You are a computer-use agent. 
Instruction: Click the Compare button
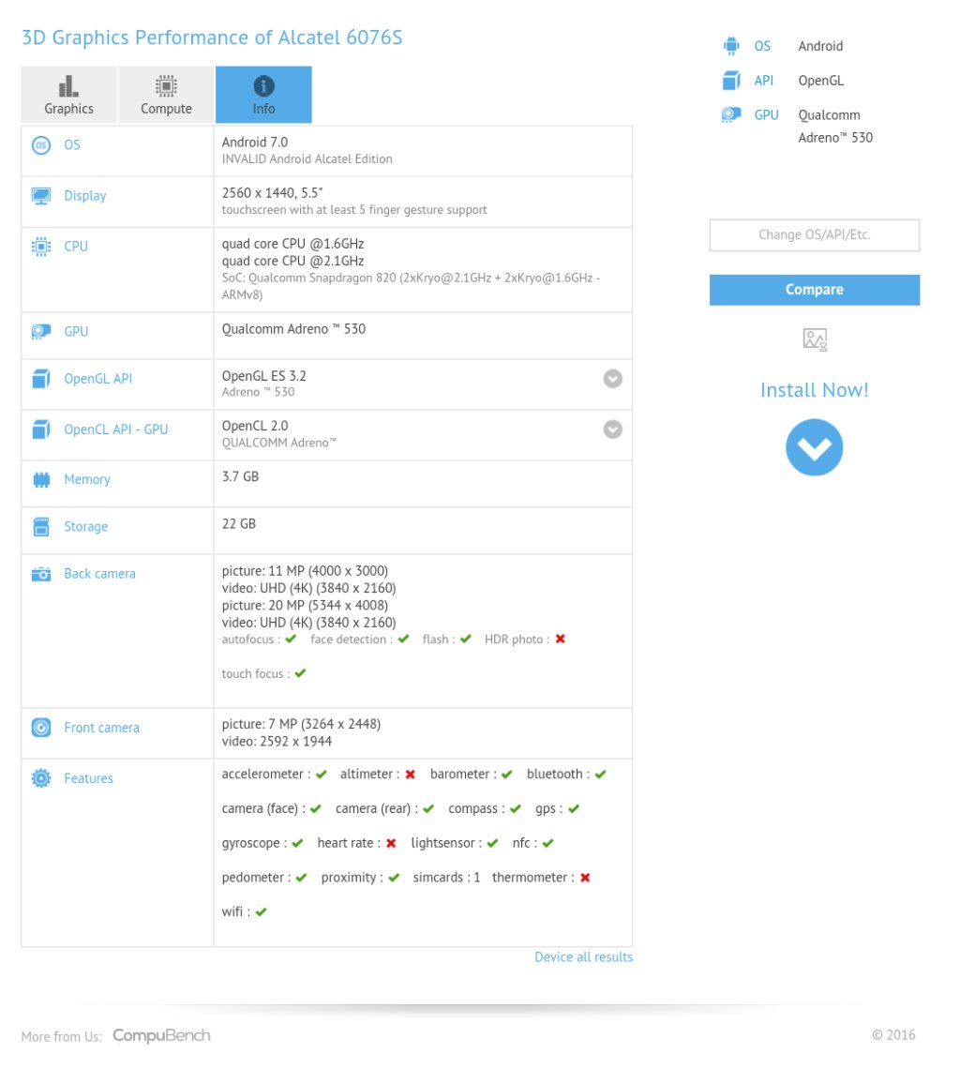pos(814,290)
